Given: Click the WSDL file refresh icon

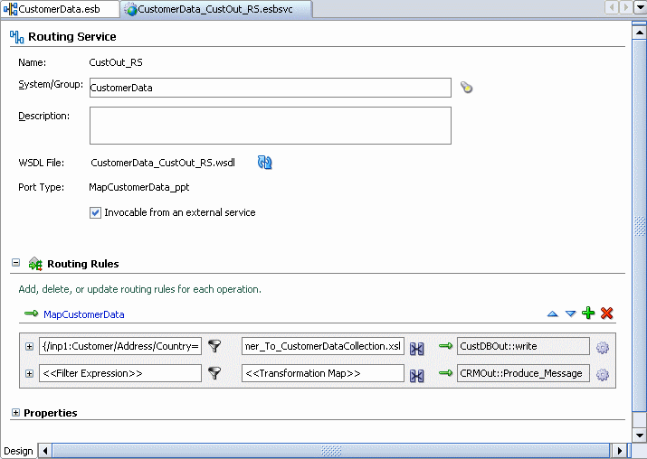Looking at the screenshot, I should click(x=264, y=163).
